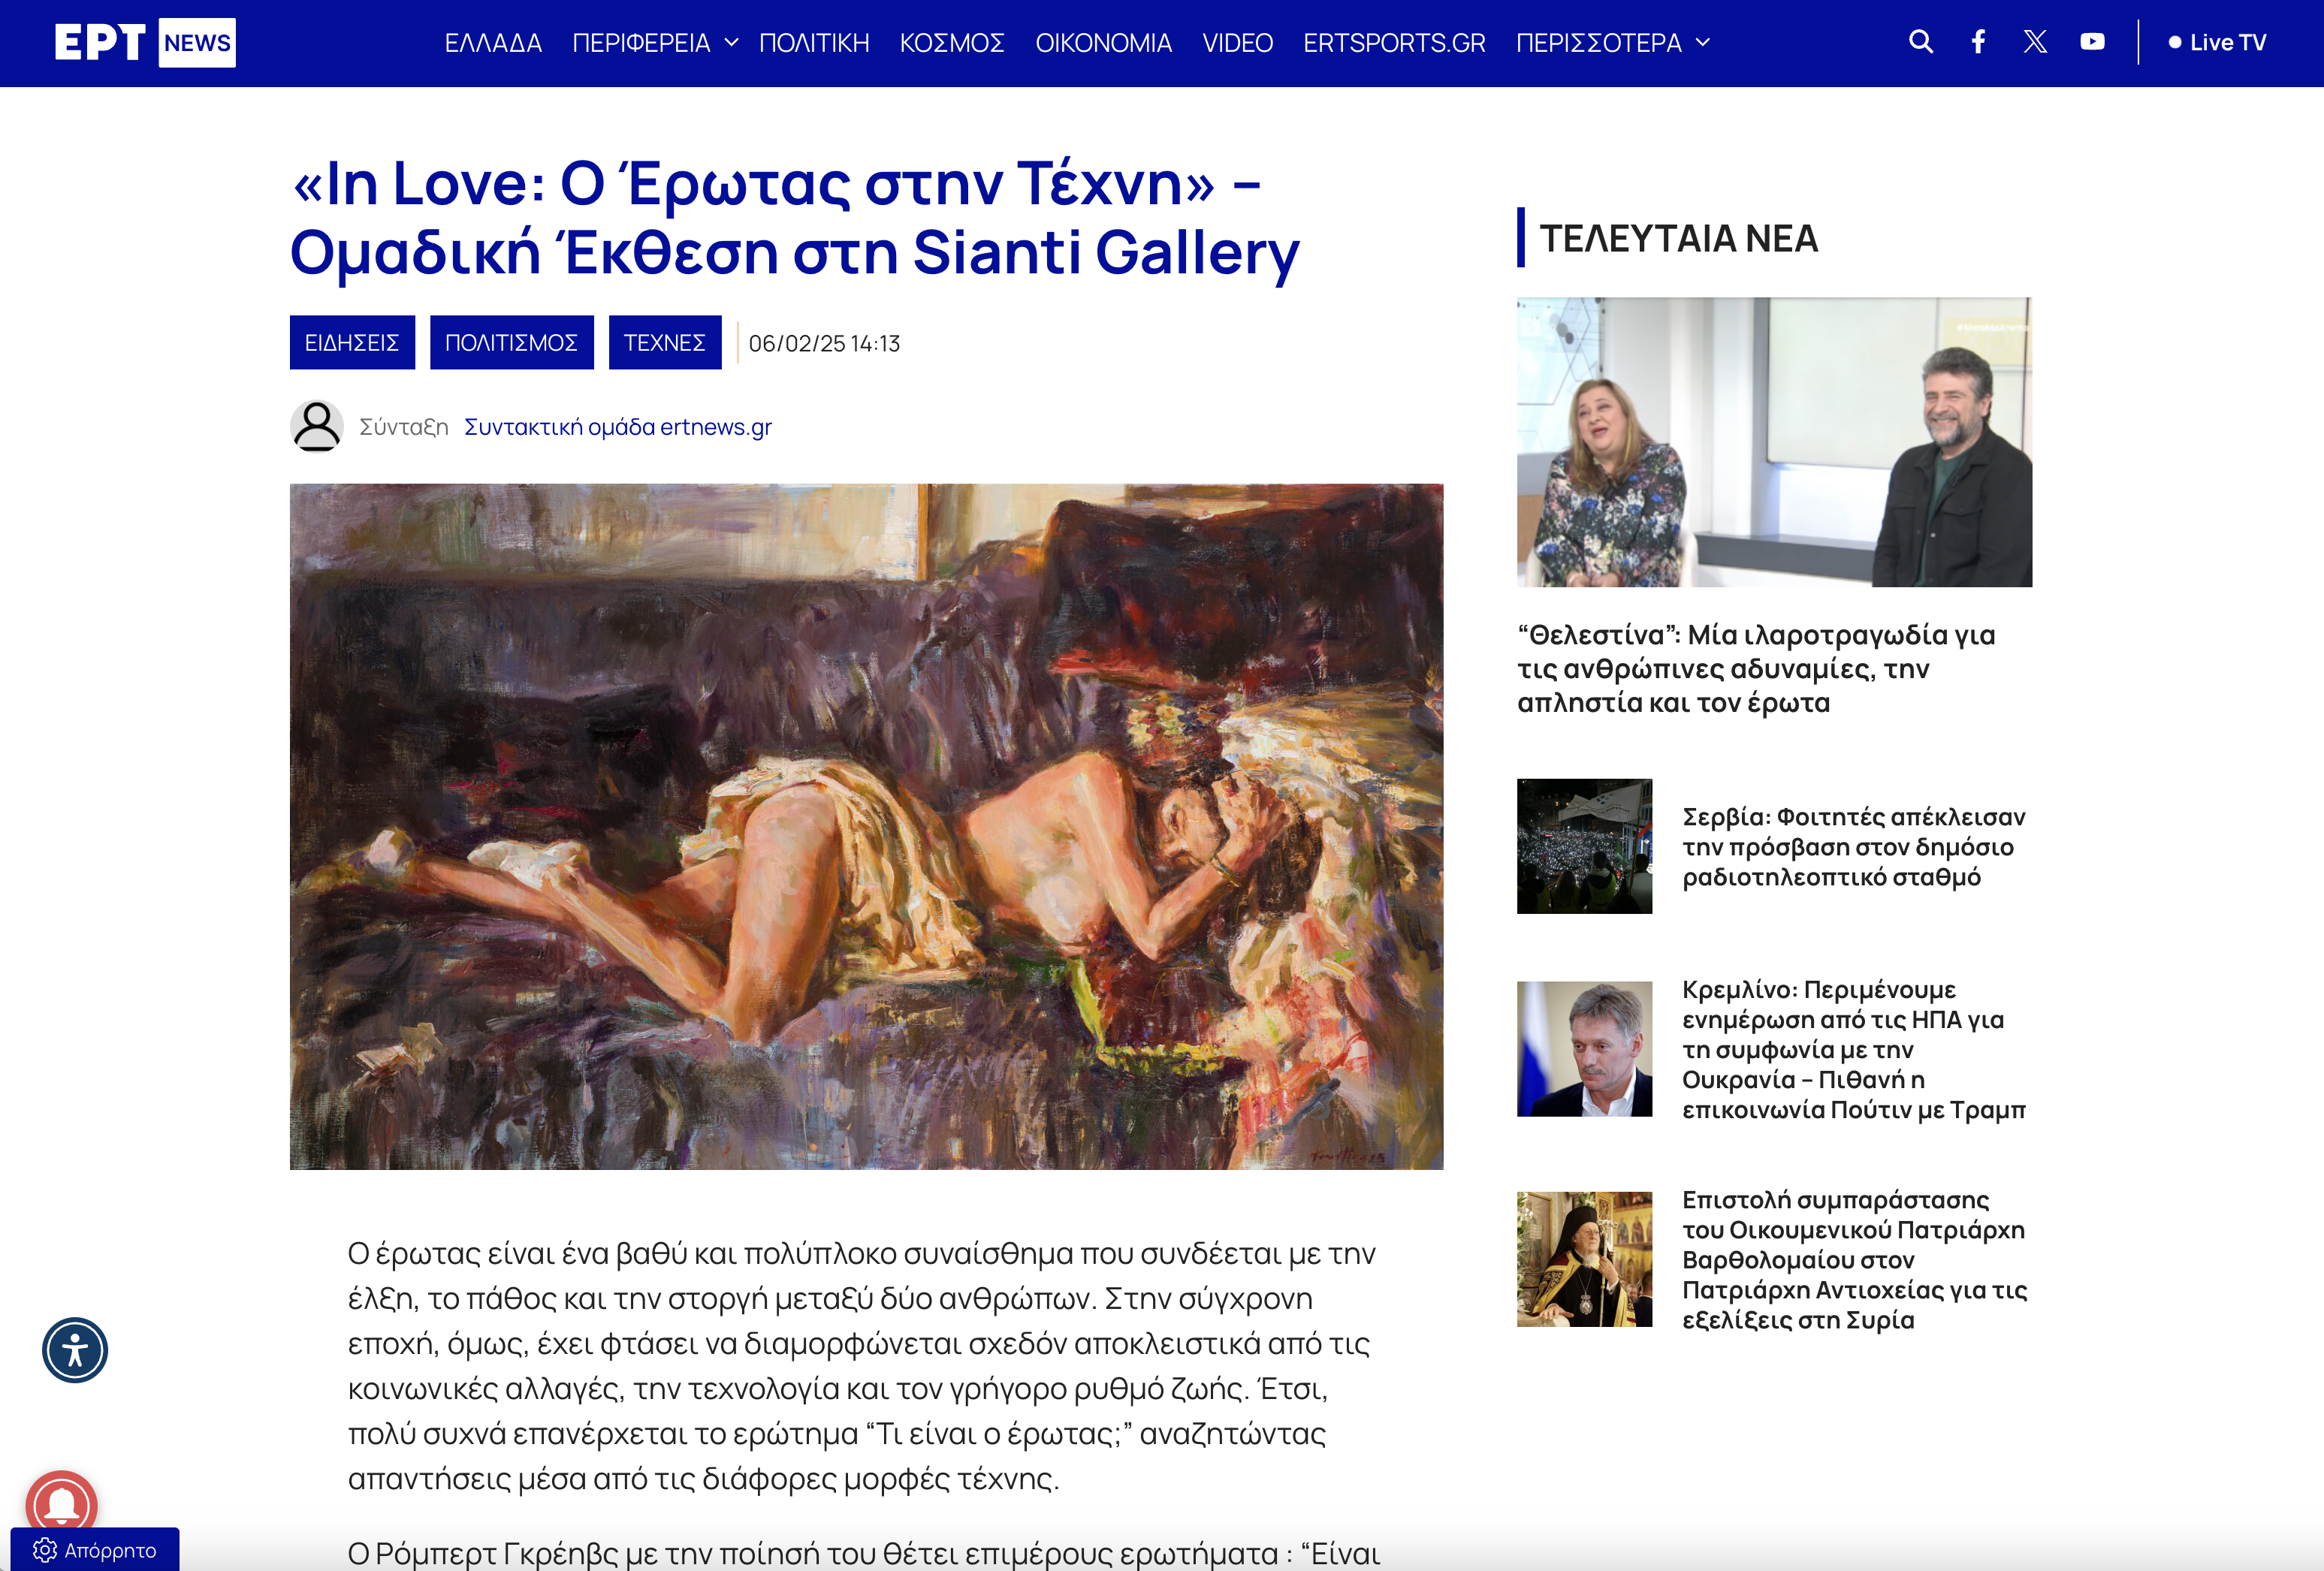
Task: Open the Απόρρητο privacy settings
Action: click(95, 1549)
